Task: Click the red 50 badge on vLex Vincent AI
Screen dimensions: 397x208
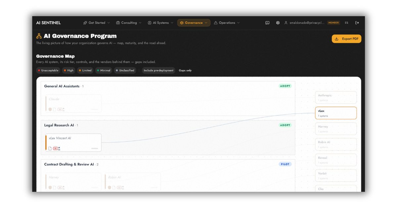Action: coord(55,148)
